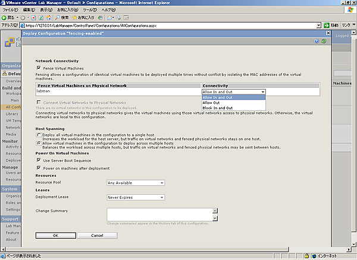Click the green icon in dialog header

(323, 41)
